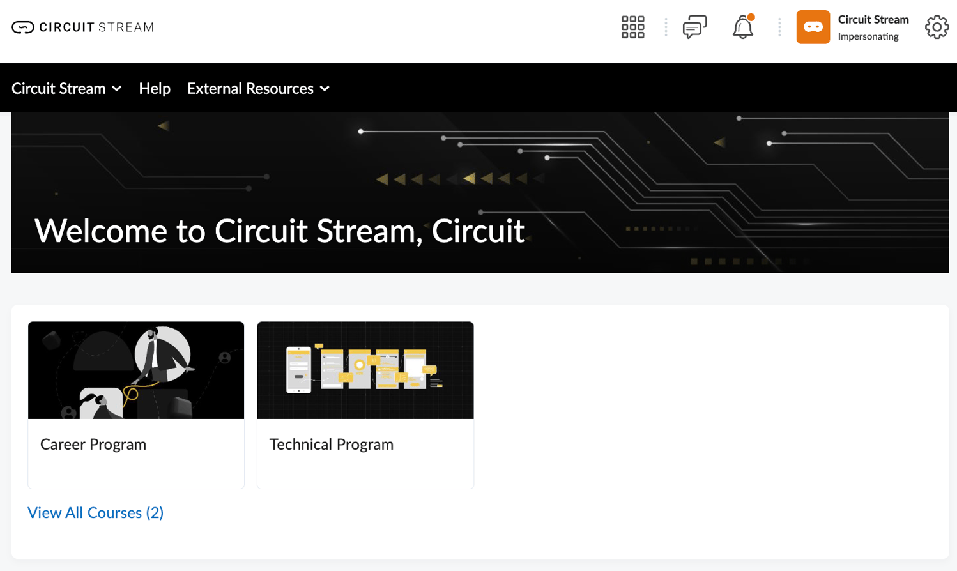Open the Help menu item

tap(154, 88)
